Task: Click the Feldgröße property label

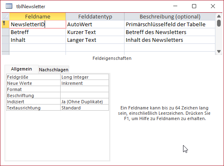Action: pyautogui.click(x=34, y=77)
